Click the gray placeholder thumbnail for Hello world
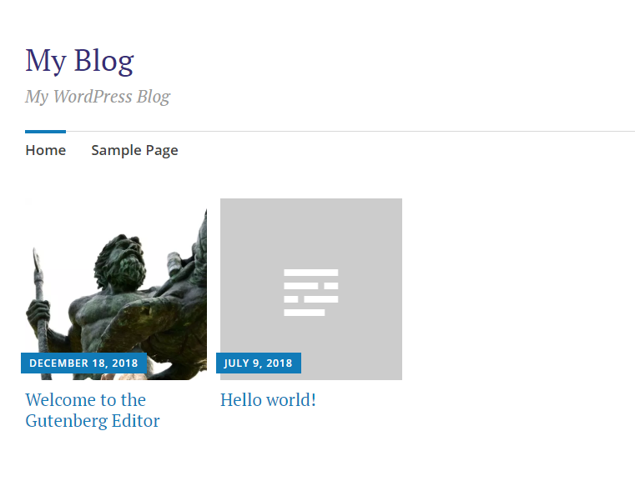The height and width of the screenshot is (496, 635). (x=311, y=289)
